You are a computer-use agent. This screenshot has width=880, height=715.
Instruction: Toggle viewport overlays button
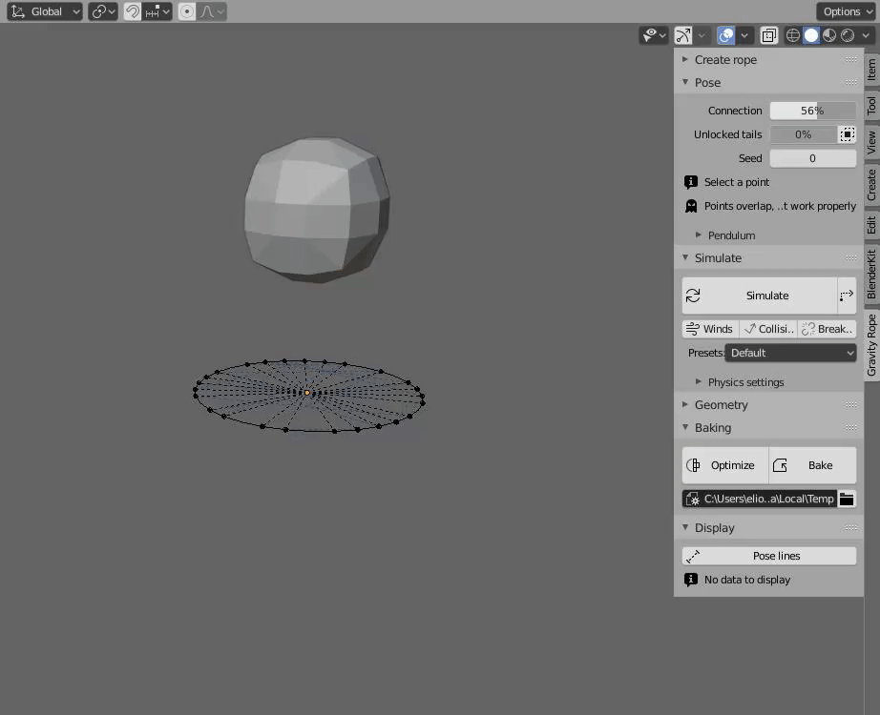pos(725,35)
